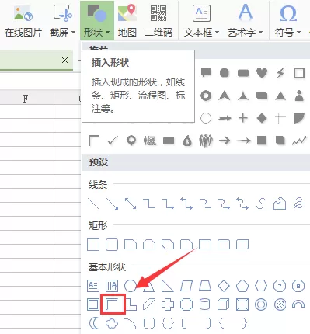Select the cross basic shape
Image resolution: width=310 pixels, height=334 pixels.
168,304
